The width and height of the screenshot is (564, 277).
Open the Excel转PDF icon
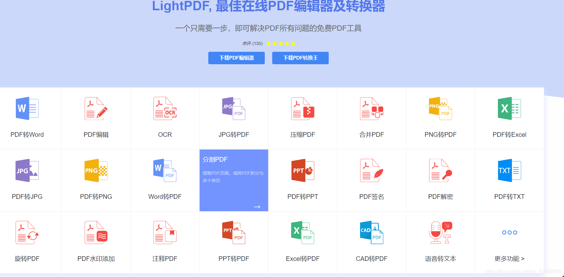(x=303, y=232)
